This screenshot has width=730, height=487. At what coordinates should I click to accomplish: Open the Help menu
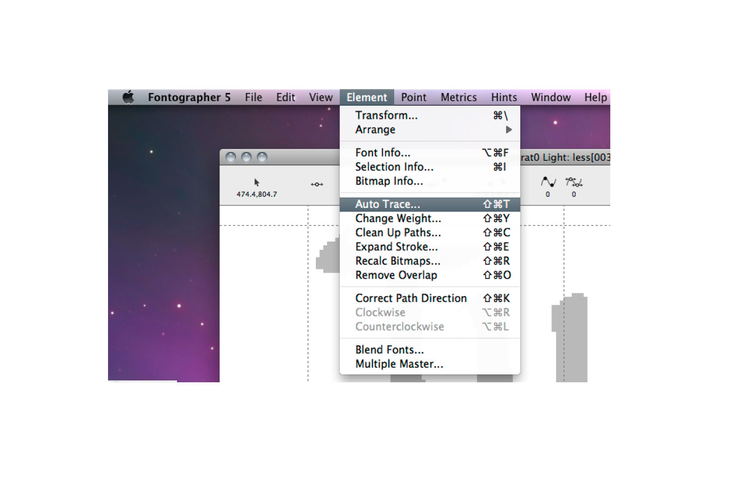596,97
